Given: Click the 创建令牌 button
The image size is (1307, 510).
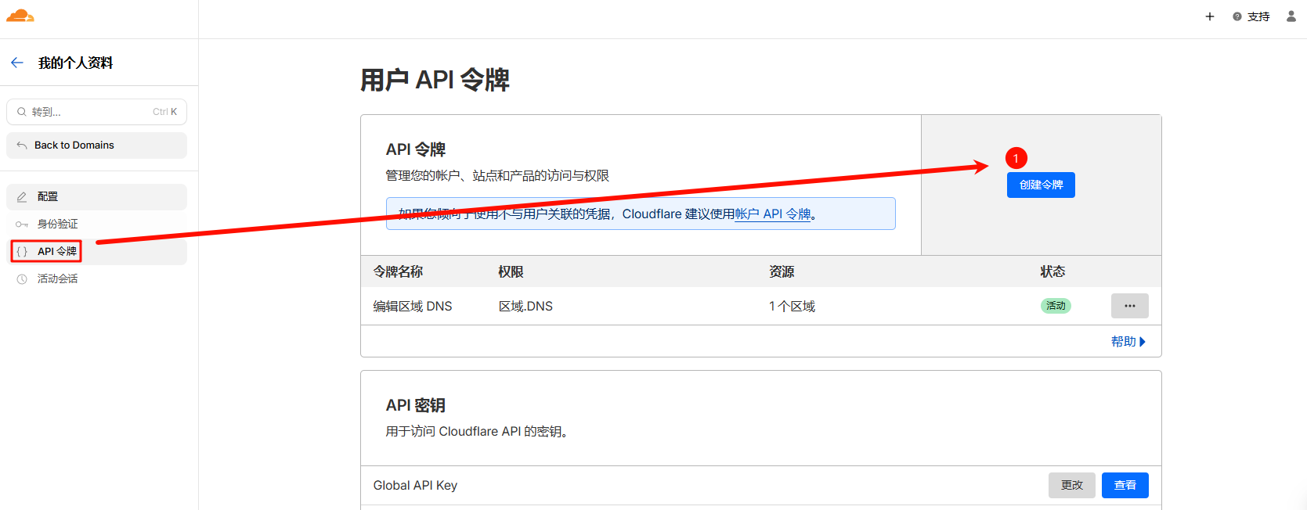Looking at the screenshot, I should [1041, 185].
